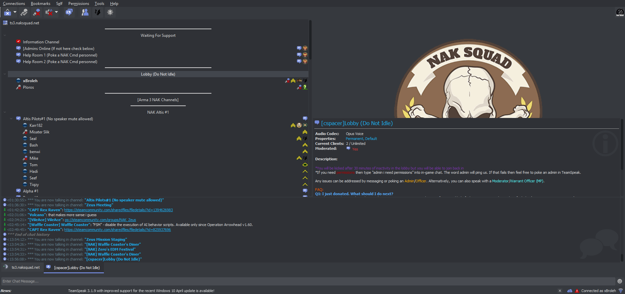
Task: Collapse the Altis Pilots#1 channel
Action: click(x=11, y=119)
